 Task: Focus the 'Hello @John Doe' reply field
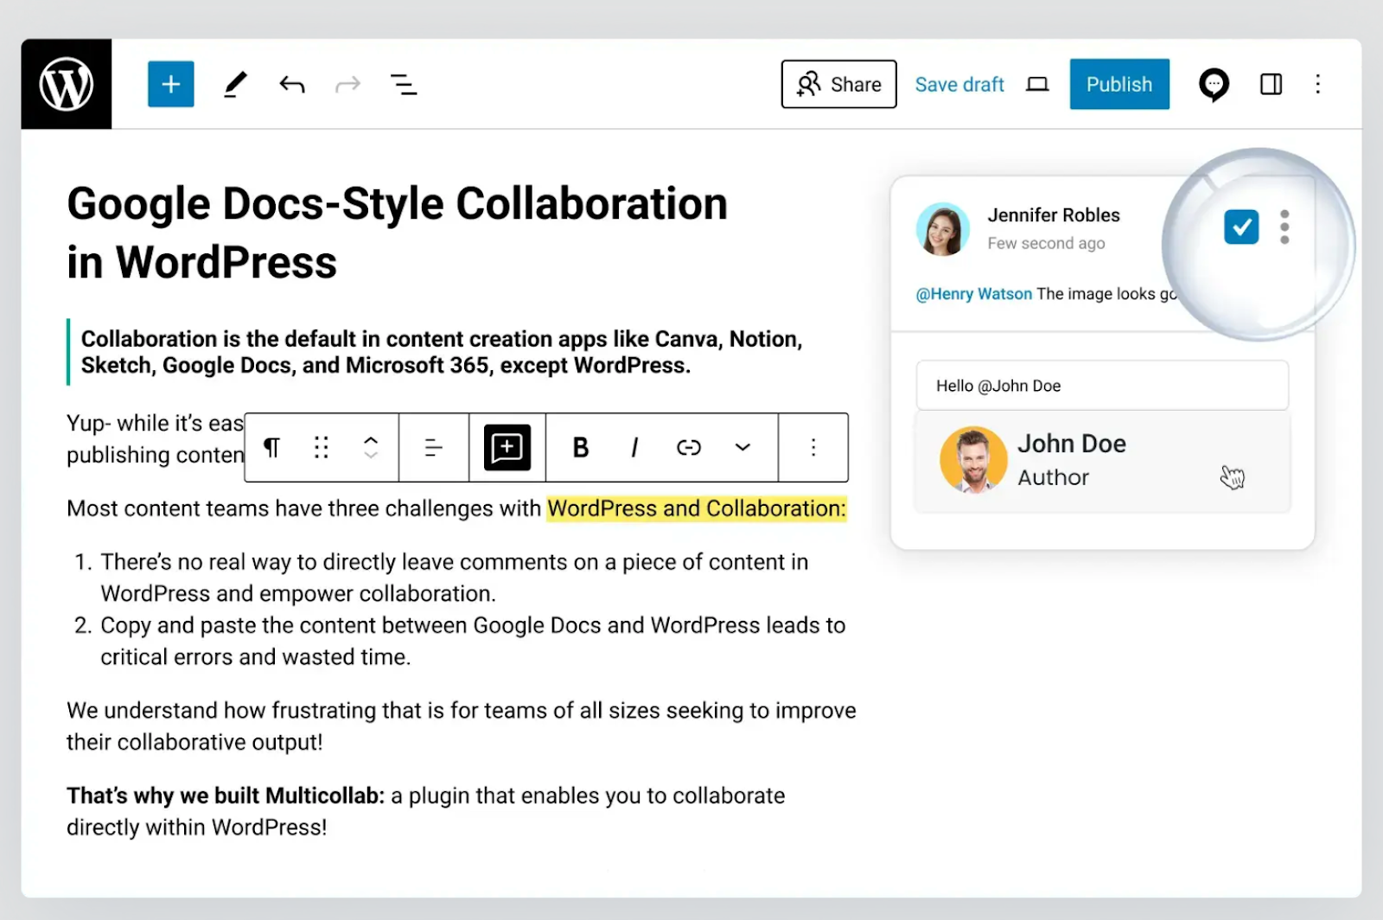coord(1102,386)
